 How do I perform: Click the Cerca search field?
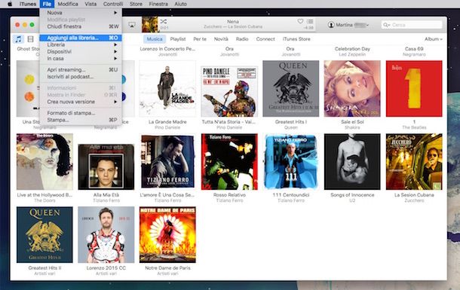[x=412, y=25]
